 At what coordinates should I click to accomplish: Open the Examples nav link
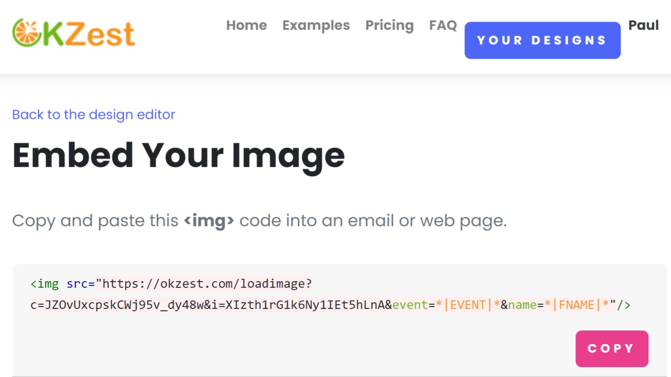[x=316, y=25]
